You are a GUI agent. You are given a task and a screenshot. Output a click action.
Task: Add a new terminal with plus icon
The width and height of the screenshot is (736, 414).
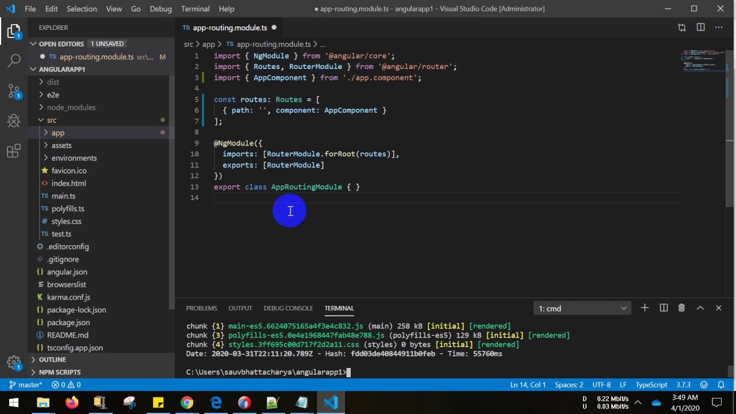(x=645, y=308)
